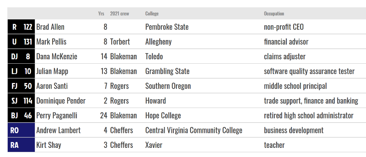Select the LJ 10 position badge

21,71
